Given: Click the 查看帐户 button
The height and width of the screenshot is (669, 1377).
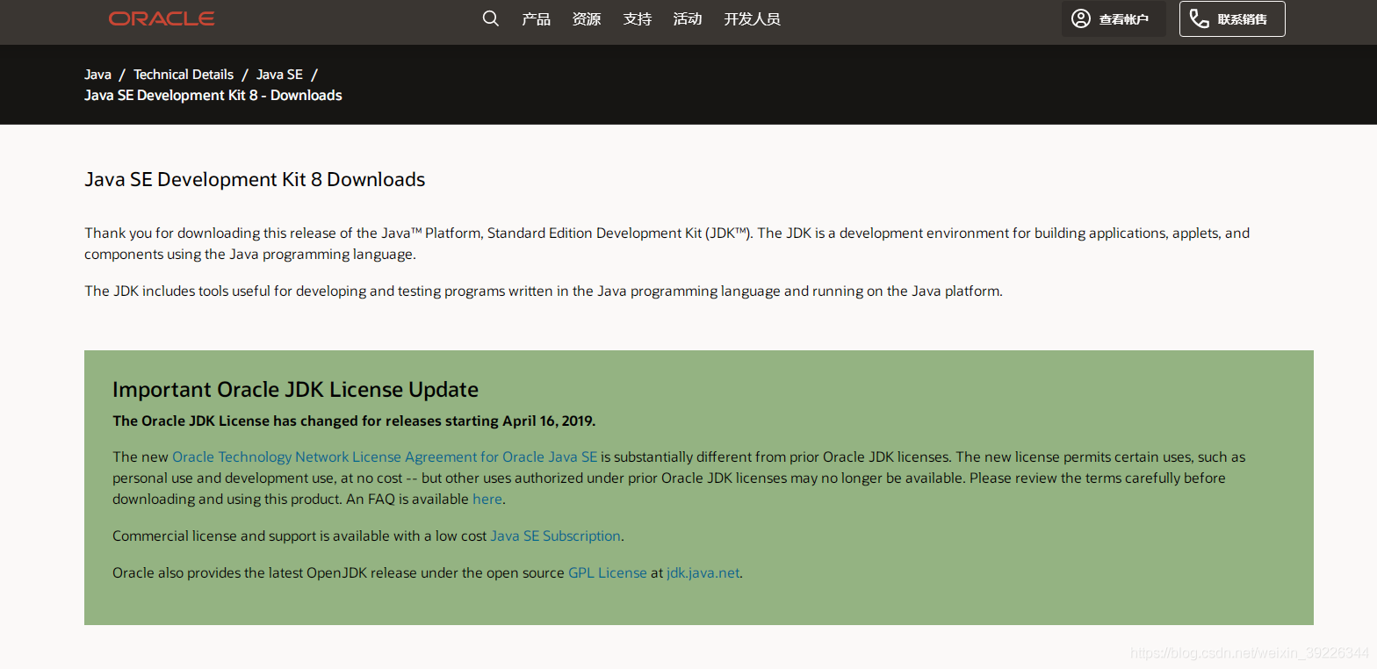Looking at the screenshot, I should tap(1114, 18).
